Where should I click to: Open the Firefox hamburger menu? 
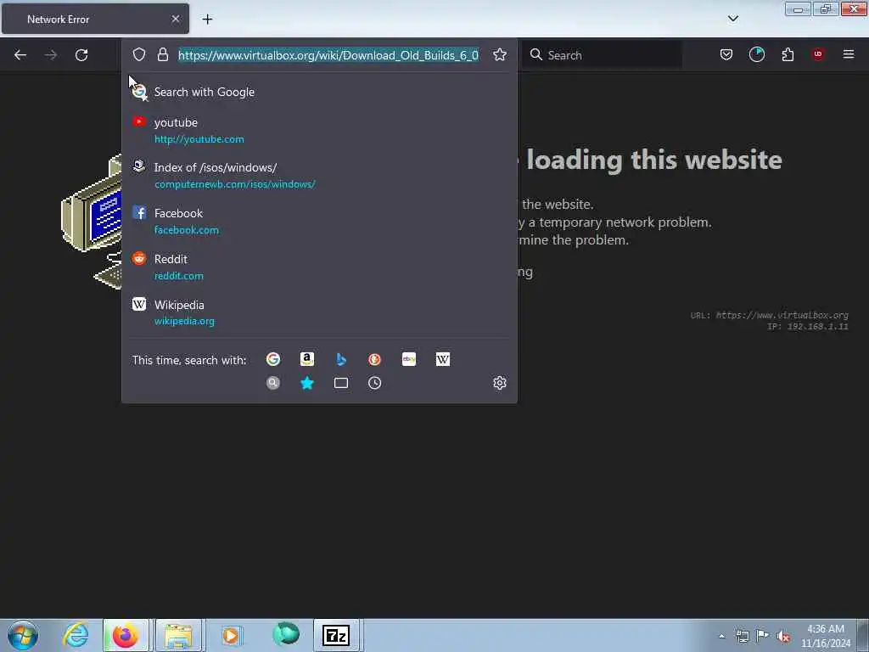click(849, 54)
